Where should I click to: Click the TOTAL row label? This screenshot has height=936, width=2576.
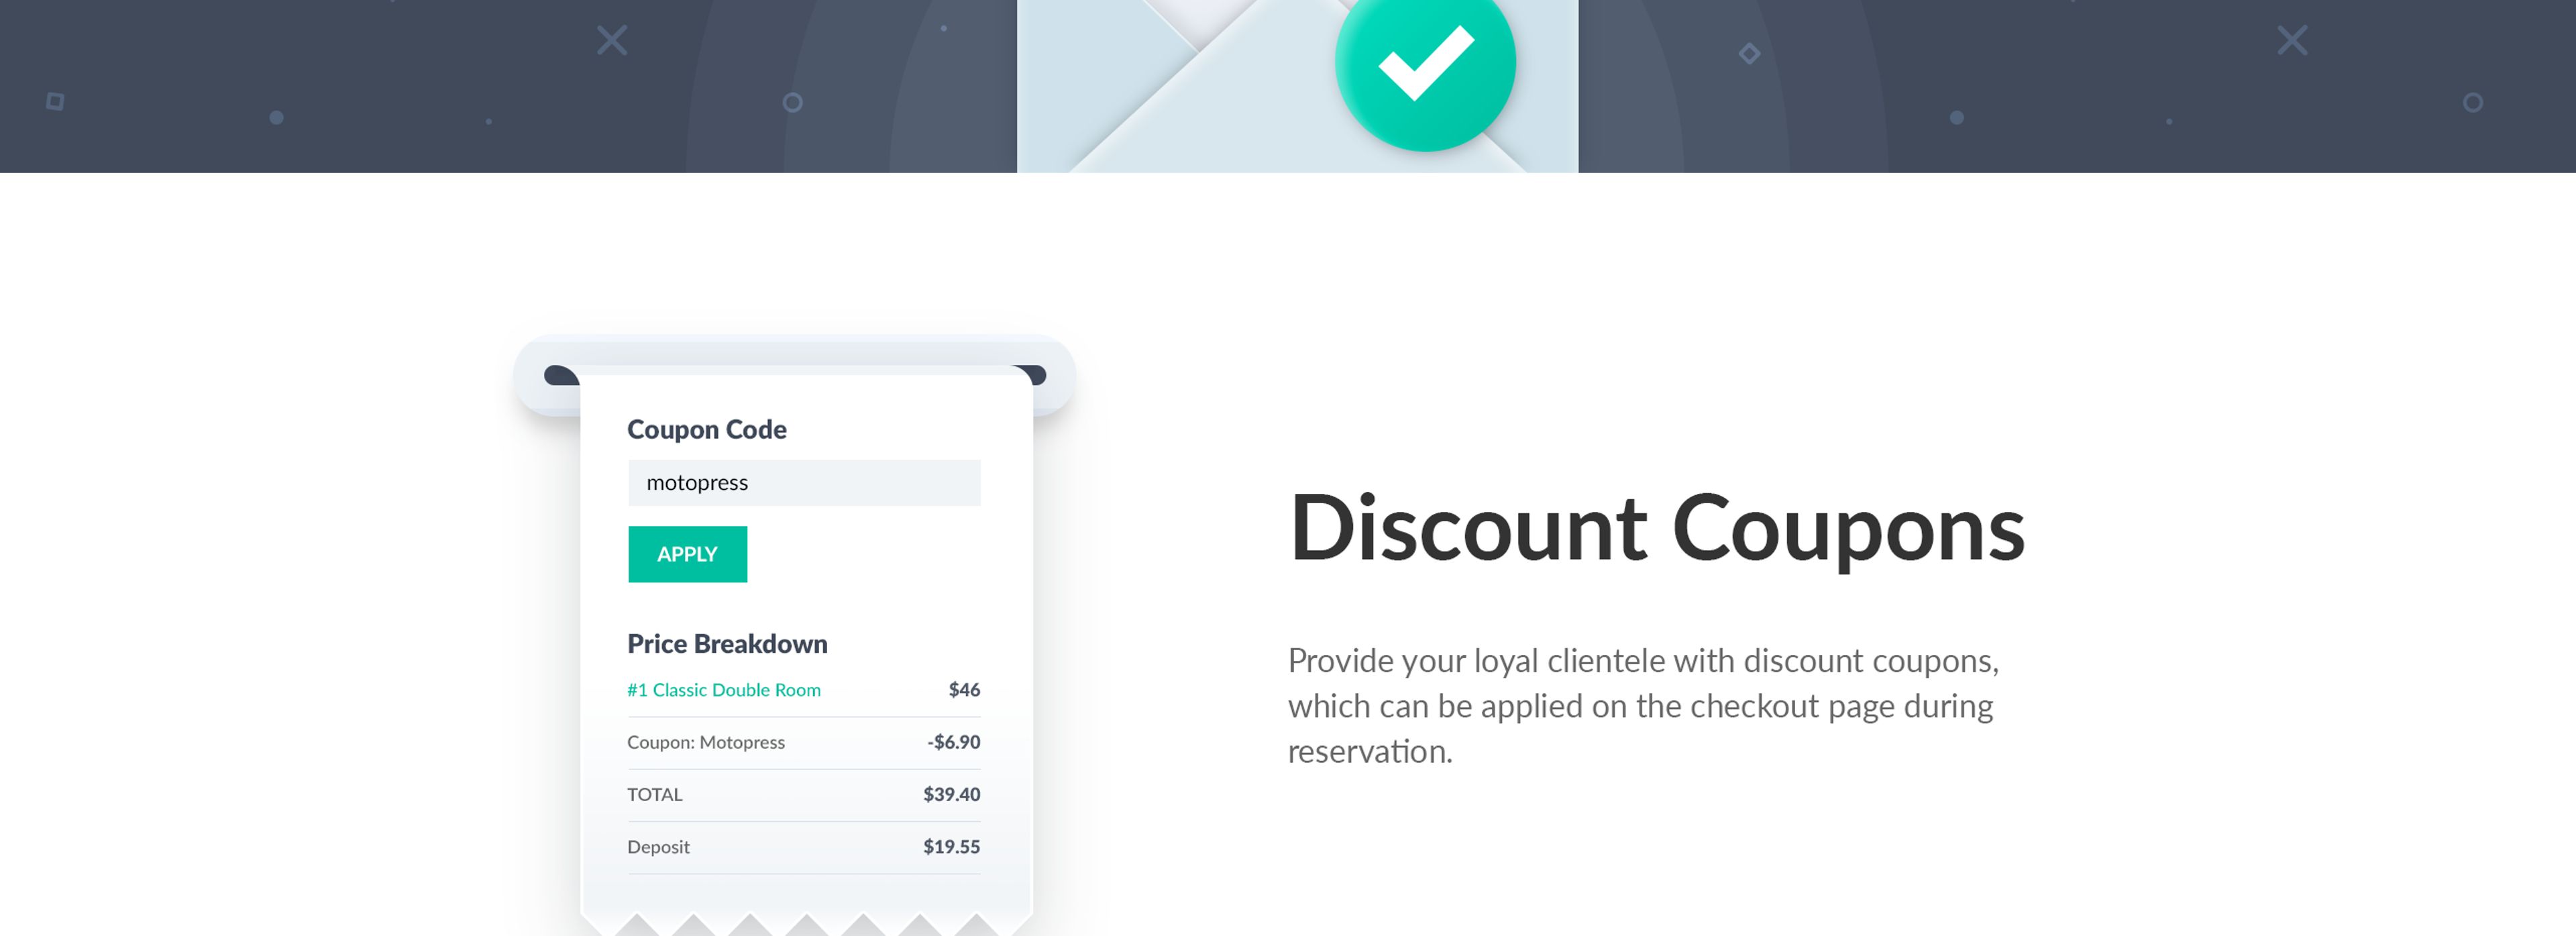tap(654, 795)
